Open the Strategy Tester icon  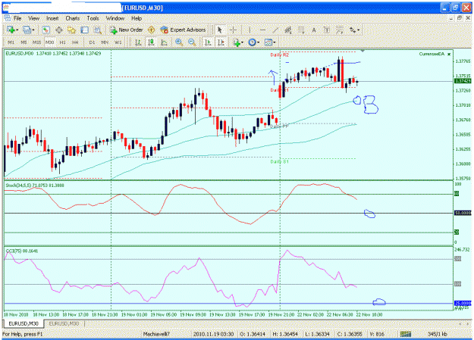pos(97,30)
